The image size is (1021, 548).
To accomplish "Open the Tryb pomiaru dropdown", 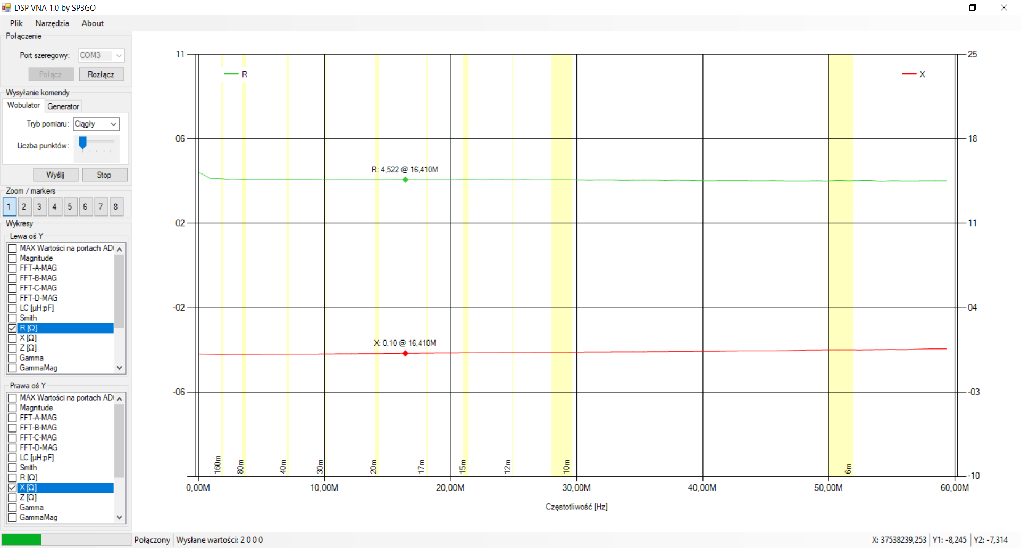I will pos(96,124).
